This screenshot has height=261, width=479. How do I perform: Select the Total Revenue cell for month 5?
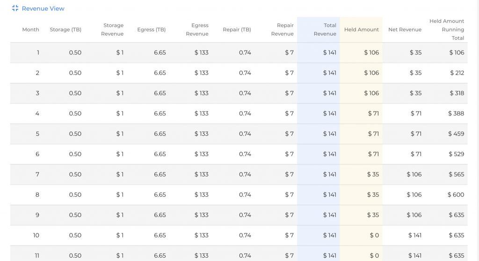329,134
